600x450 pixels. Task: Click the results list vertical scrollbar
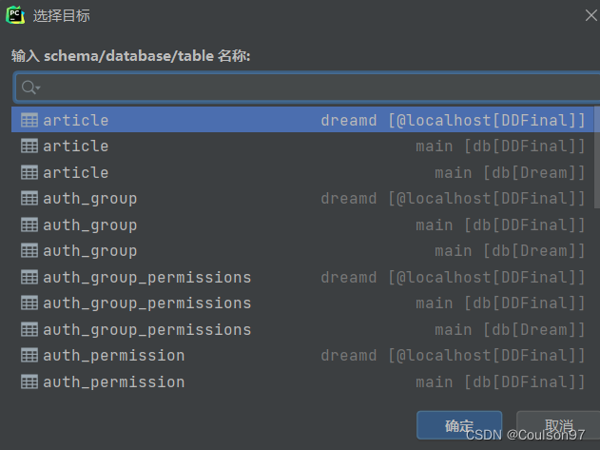coord(597,157)
